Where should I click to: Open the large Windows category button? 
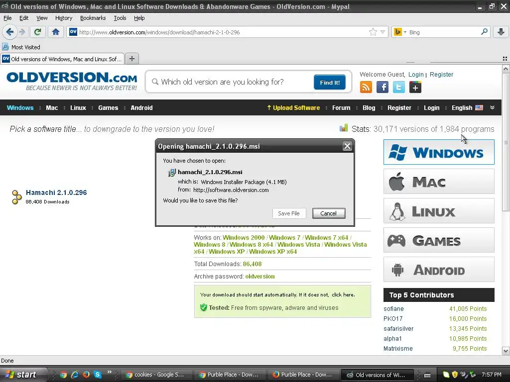tap(439, 152)
